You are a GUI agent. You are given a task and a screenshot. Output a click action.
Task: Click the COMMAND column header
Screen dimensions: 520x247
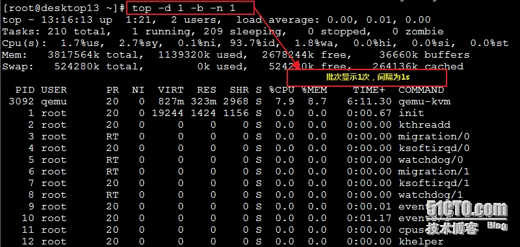(421, 90)
